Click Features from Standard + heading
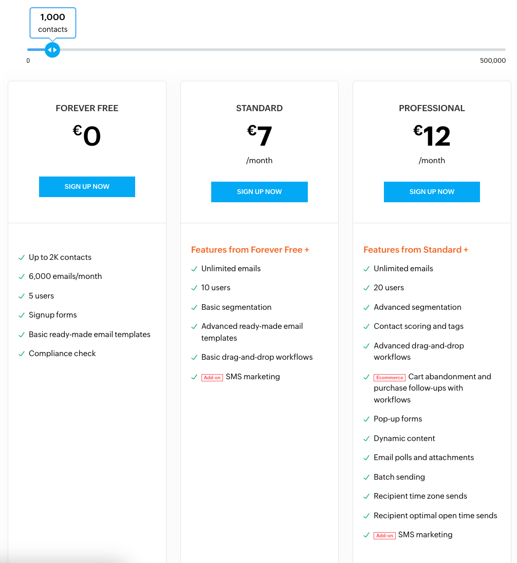The image size is (517, 563). pos(416,250)
